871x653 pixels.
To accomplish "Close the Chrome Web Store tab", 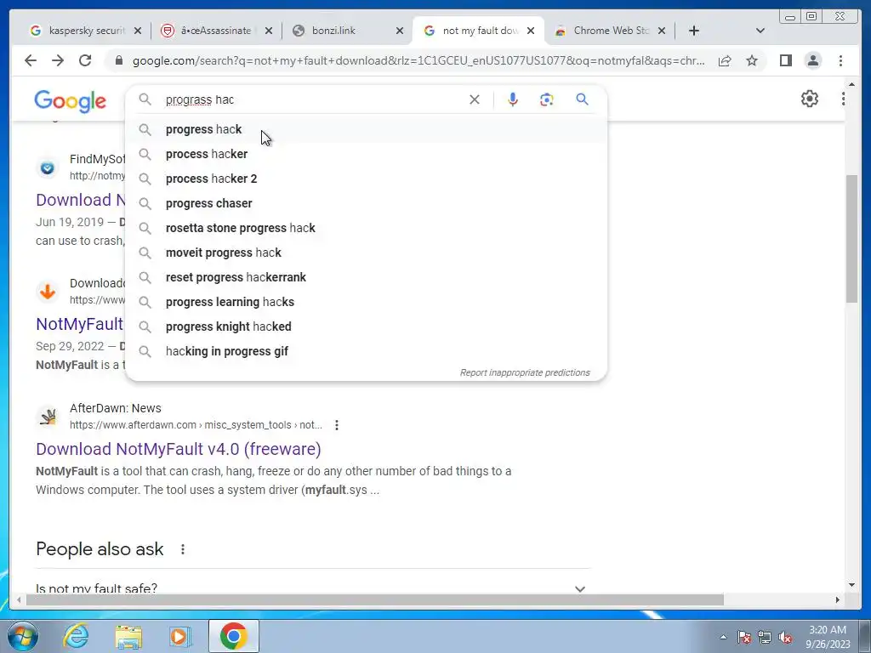I will 662,31.
